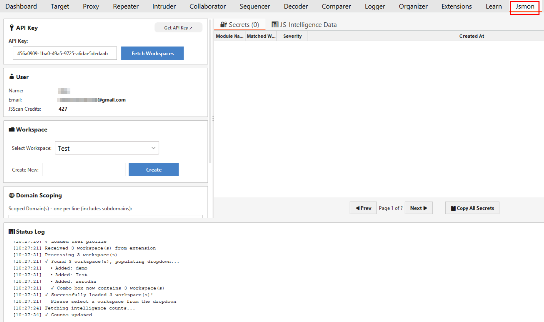Screen dimensions: 544x322
Task: Click the user silhouette icon in User panel
Action: tap(12, 77)
